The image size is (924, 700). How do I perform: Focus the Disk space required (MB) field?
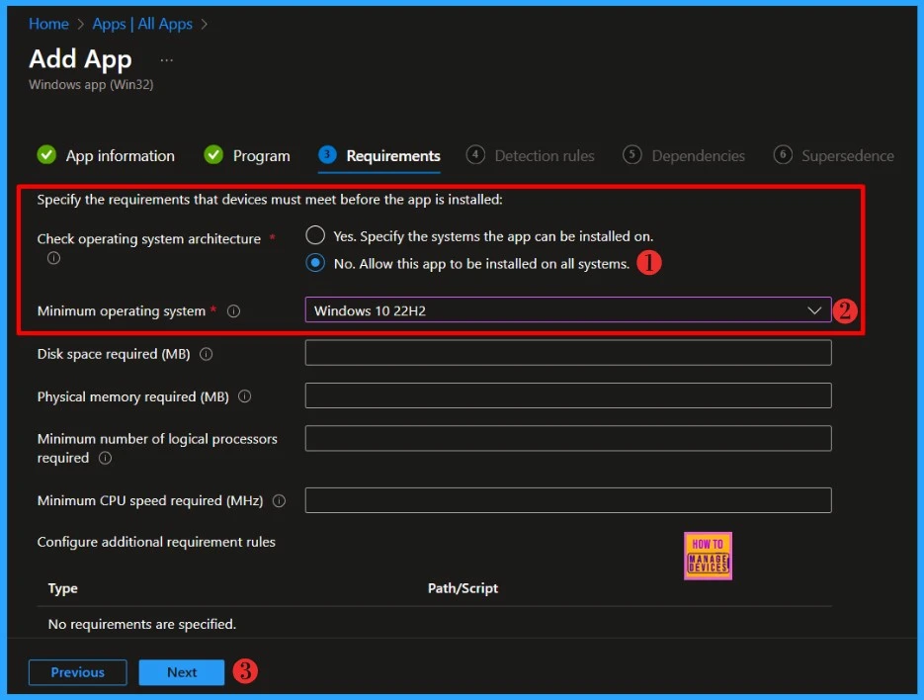click(x=568, y=353)
